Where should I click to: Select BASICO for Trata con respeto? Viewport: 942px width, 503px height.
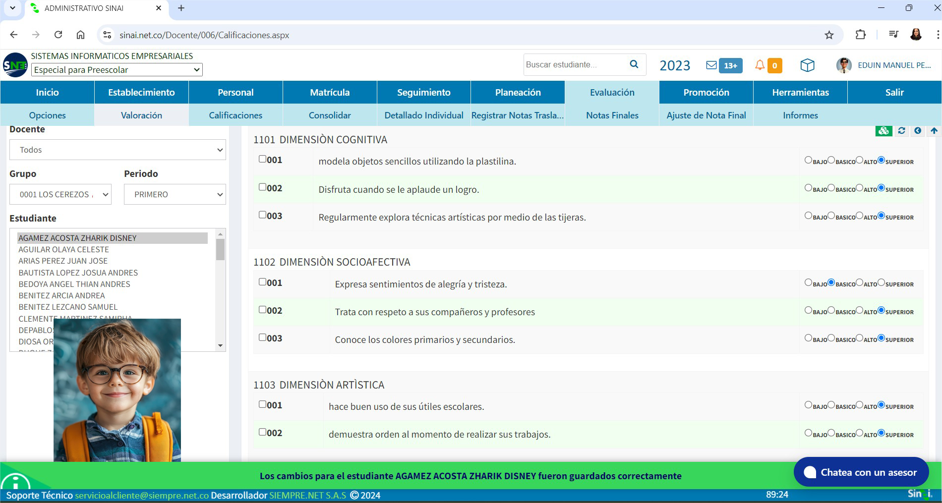[831, 310]
